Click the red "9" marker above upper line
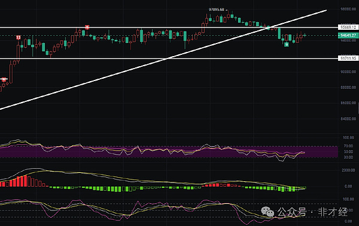Viewport: 359px width, 226px height. pyautogui.click(x=87, y=27)
